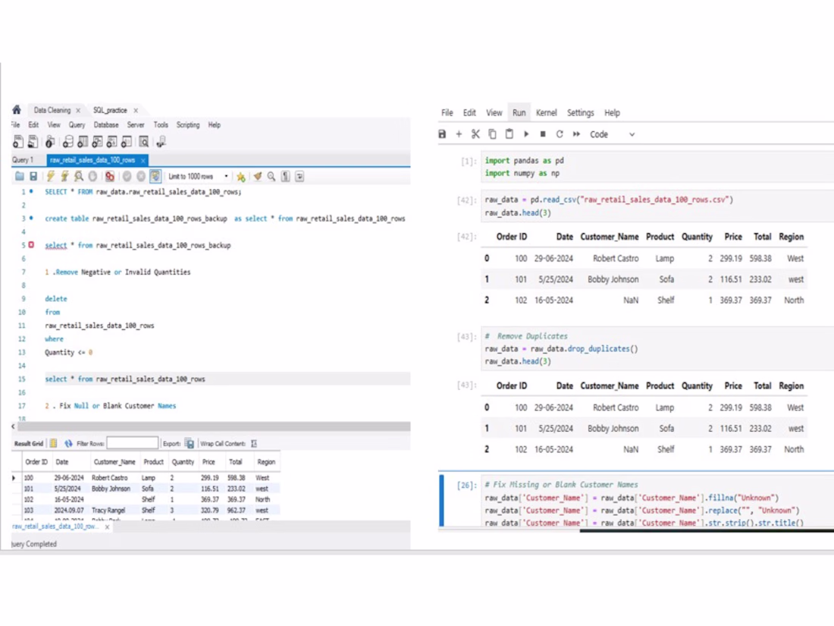The image size is (834, 626).
Task: Execute statement under cursor icon
Action: click(x=65, y=176)
